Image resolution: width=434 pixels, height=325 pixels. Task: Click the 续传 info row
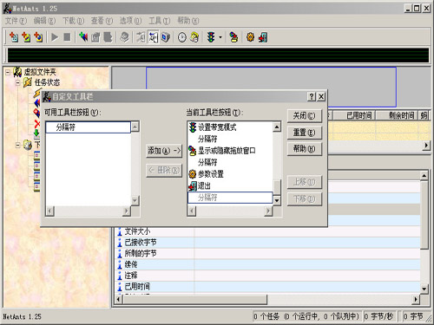click(267, 264)
